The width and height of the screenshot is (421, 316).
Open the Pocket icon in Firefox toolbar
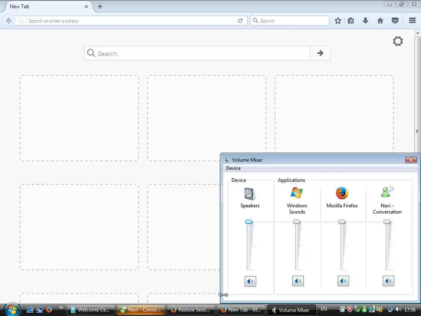click(x=395, y=21)
